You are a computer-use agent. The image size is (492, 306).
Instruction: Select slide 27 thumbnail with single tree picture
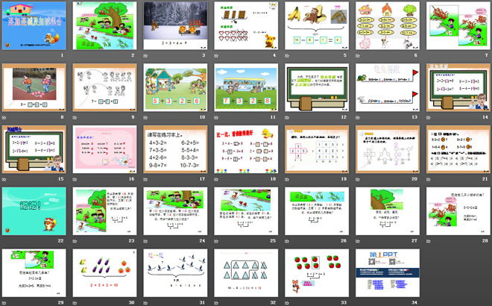click(x=388, y=211)
